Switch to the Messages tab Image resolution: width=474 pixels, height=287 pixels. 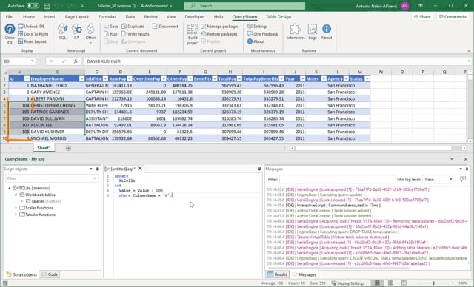304,274
